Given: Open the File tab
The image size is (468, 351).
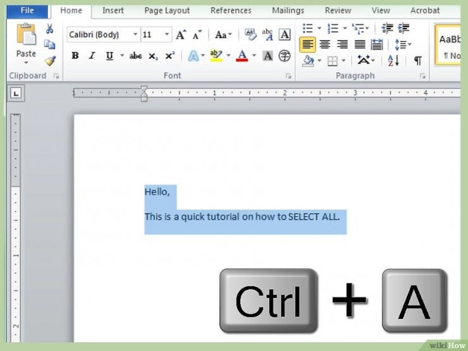Looking at the screenshot, I should pos(27,11).
